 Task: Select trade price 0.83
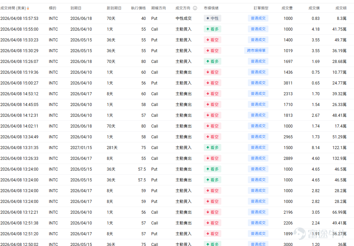[x=316, y=19]
